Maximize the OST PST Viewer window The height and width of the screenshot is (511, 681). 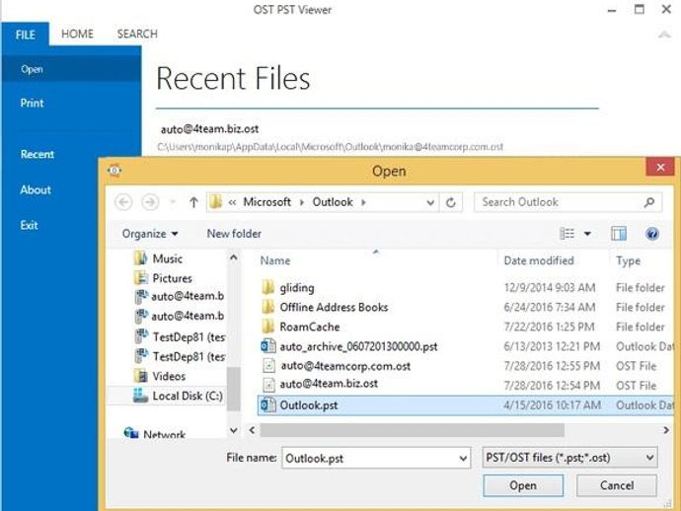[x=640, y=9]
